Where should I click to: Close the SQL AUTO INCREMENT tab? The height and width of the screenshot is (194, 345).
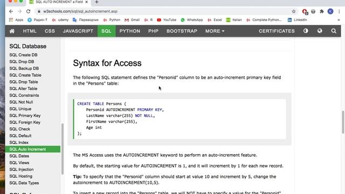click(86, 2)
